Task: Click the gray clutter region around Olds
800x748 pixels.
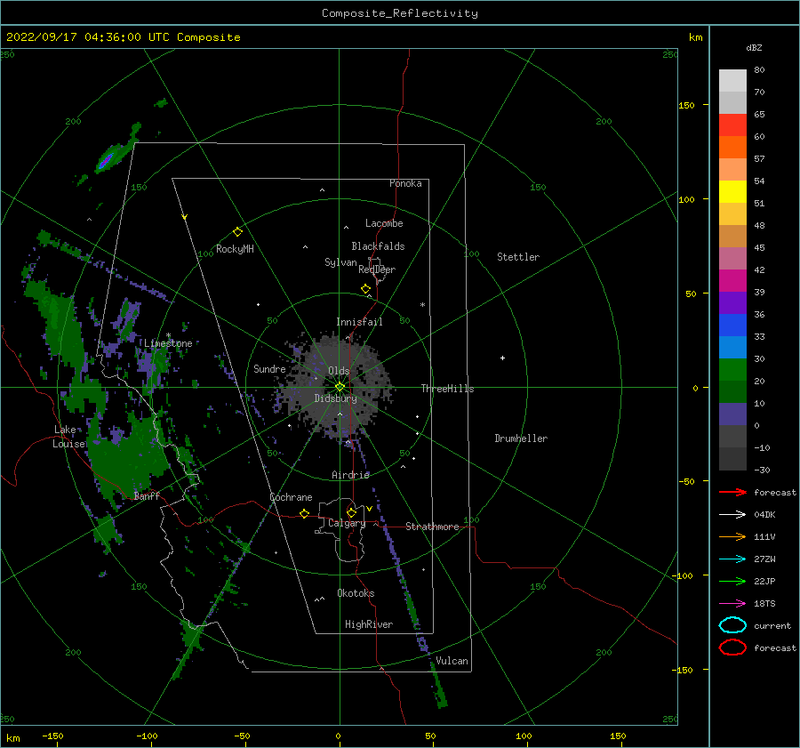Action: pyautogui.click(x=337, y=385)
